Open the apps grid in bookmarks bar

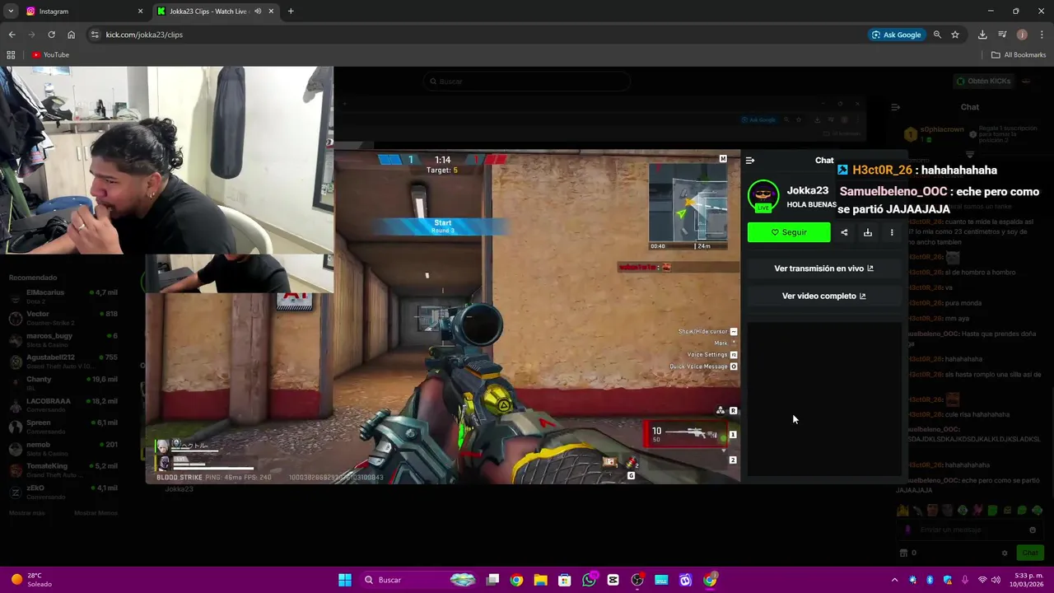tap(11, 55)
